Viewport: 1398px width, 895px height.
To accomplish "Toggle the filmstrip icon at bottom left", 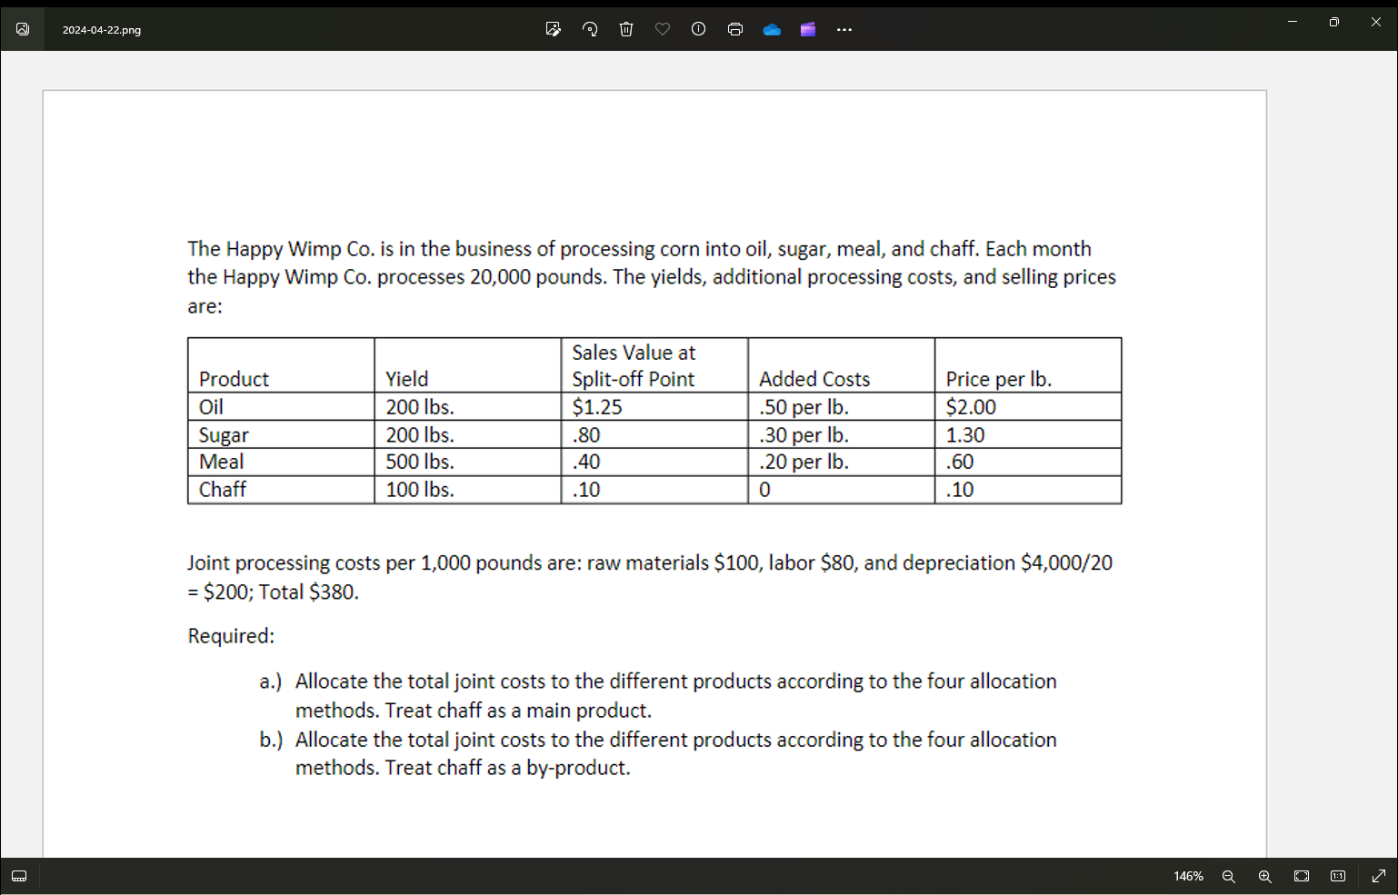I will (x=19, y=876).
